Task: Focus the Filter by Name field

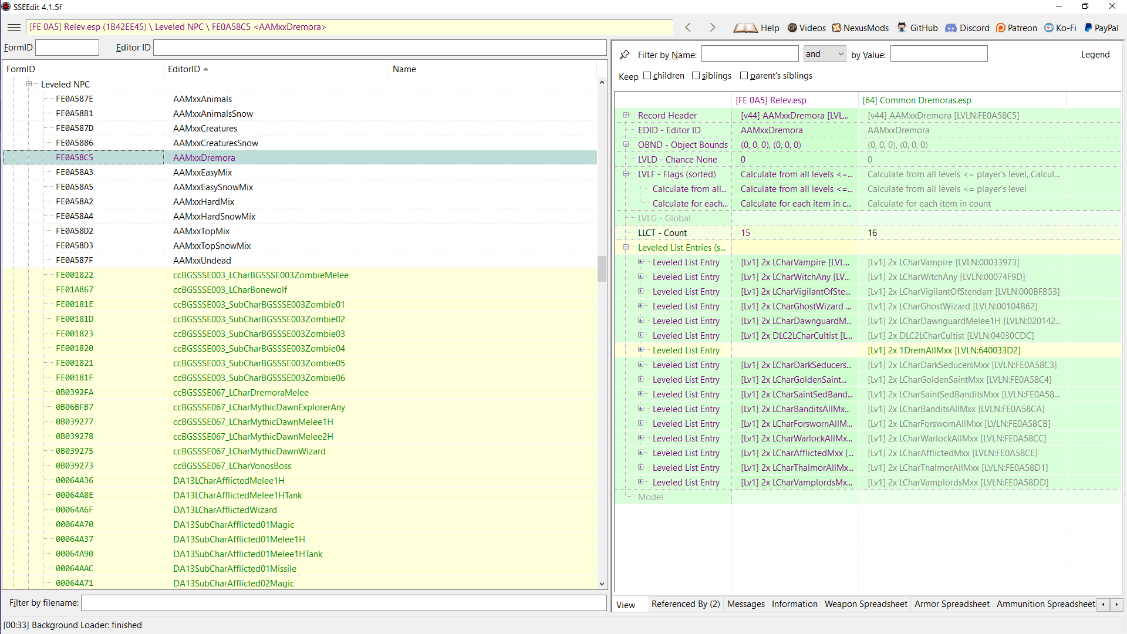Action: [750, 54]
